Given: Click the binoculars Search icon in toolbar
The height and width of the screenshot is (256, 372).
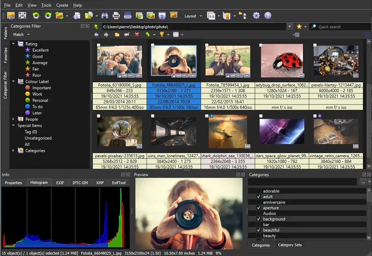Looking at the screenshot, I should click(x=105, y=16).
